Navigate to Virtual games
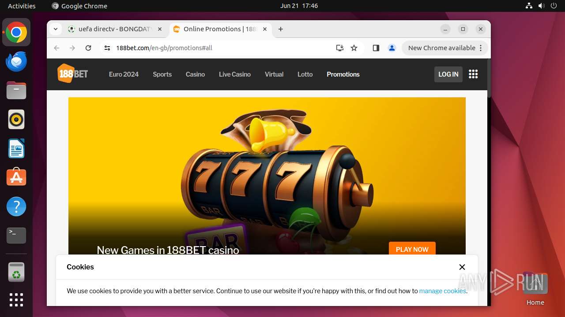 click(274, 74)
